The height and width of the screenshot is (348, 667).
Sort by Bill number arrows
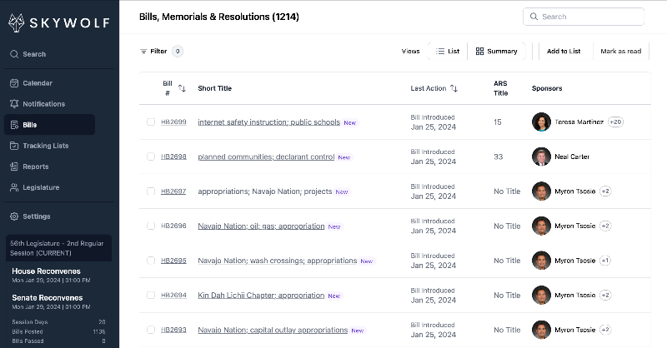tap(182, 88)
